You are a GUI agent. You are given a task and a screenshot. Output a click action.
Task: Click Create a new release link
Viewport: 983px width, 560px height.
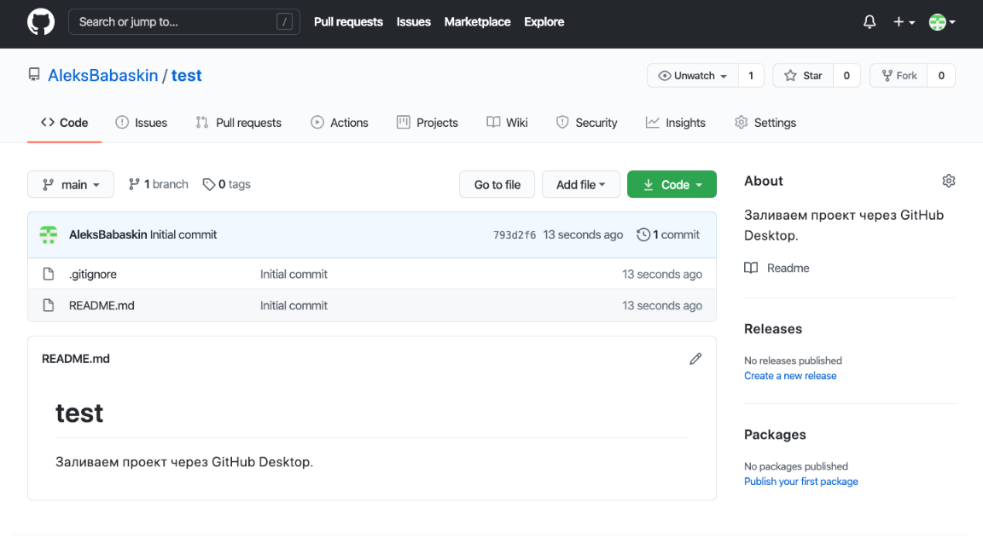[790, 376]
